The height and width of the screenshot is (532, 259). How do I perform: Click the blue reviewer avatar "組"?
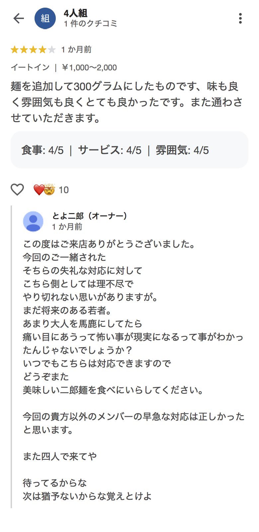click(45, 18)
